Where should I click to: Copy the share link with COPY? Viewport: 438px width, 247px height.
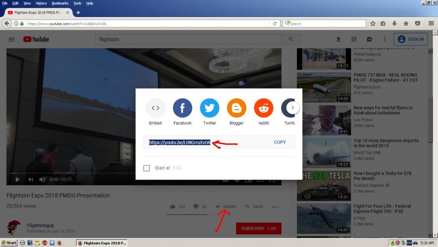(x=280, y=142)
